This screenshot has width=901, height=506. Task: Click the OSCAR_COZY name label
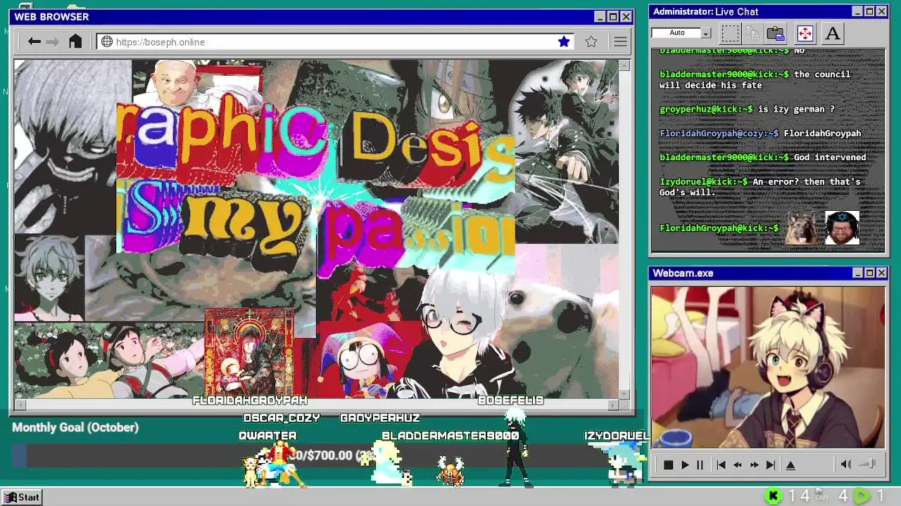[282, 418]
